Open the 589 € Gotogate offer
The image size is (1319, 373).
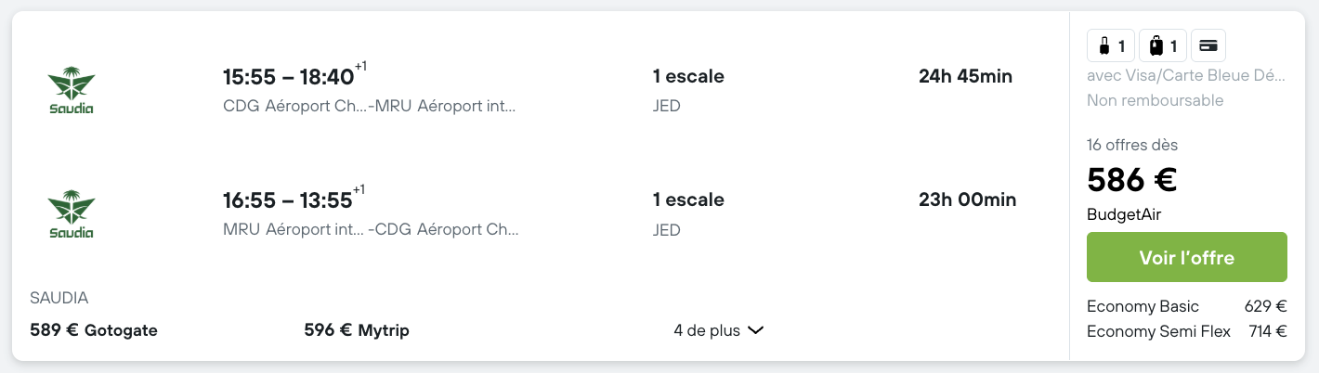pyautogui.click(x=94, y=330)
